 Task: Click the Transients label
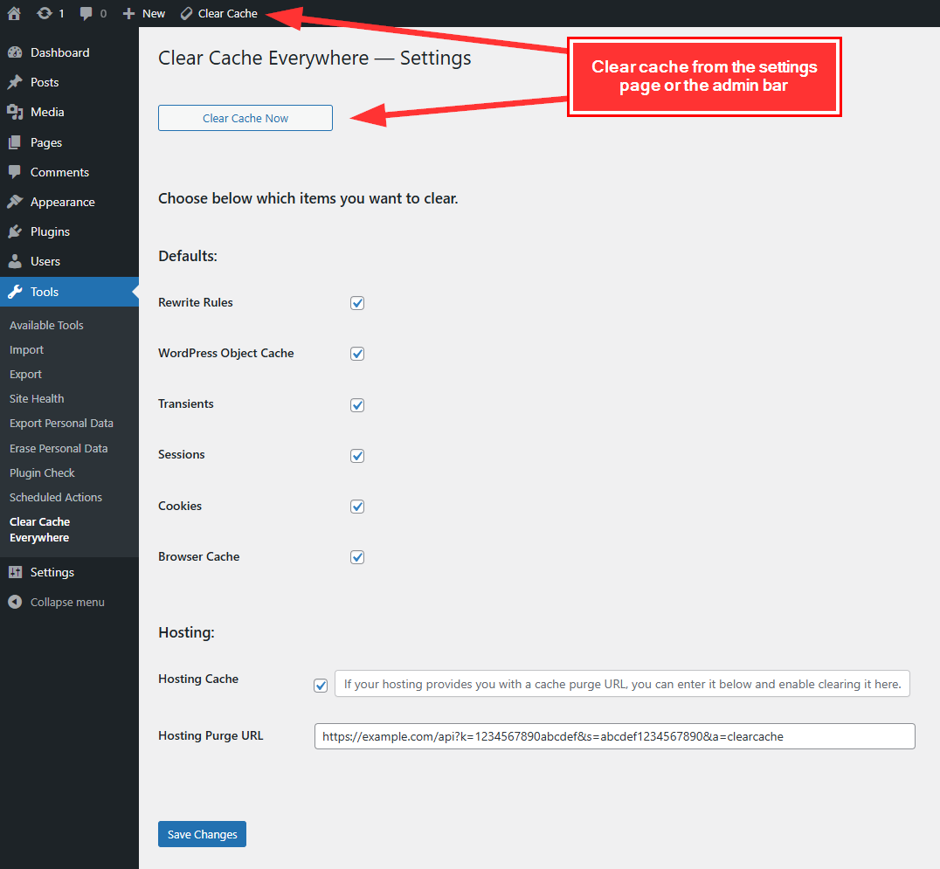(186, 404)
